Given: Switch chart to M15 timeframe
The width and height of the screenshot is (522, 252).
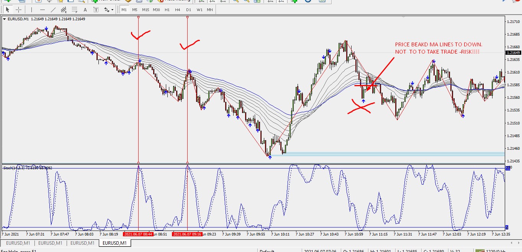Looking at the screenshot, I should point(146,10).
